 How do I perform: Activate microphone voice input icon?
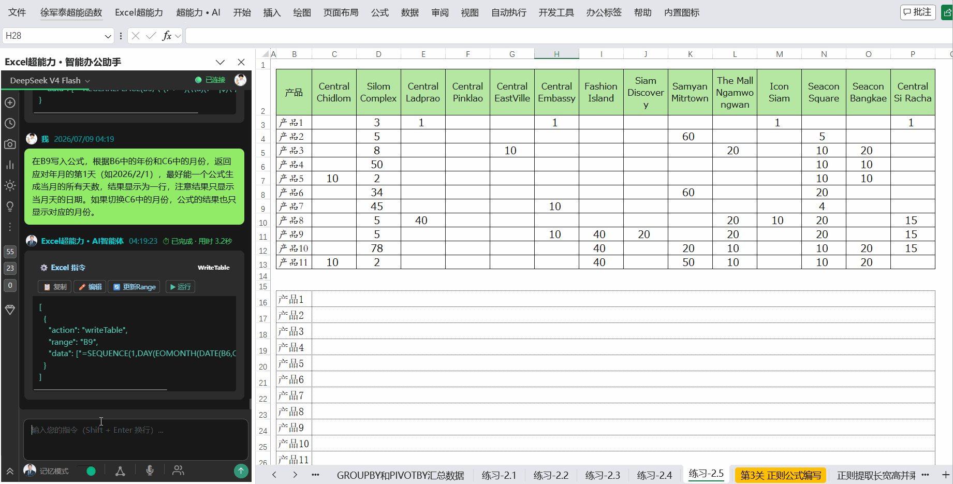(x=150, y=471)
